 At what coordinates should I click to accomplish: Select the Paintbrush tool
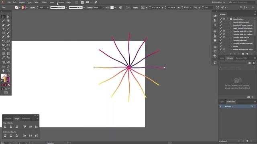8,33
